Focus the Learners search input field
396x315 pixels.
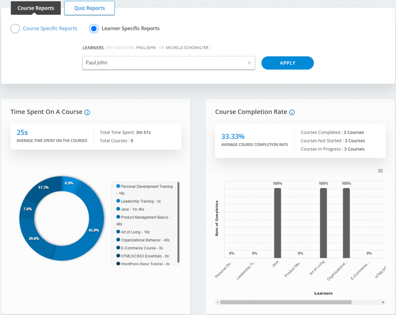169,63
